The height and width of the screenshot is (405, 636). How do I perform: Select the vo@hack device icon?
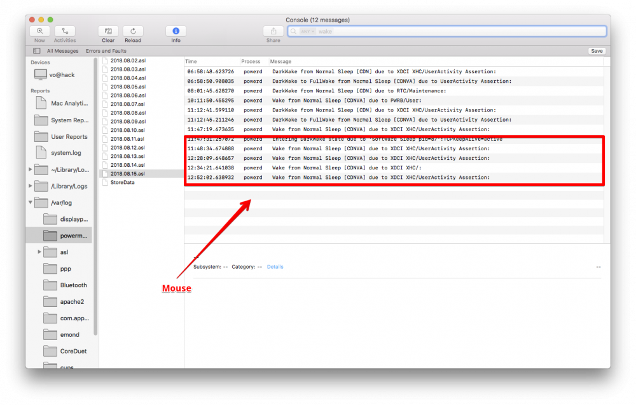[x=41, y=75]
